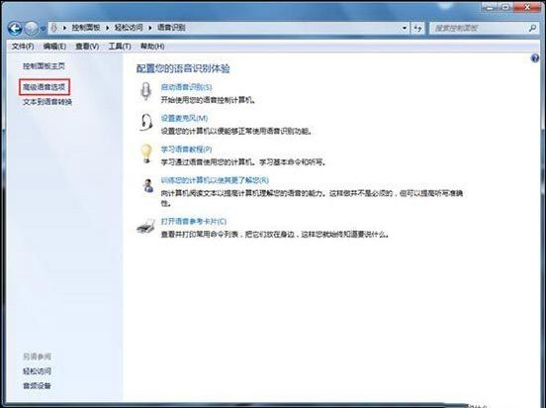
Task: Open the 查看(V) menu
Action: 87,47
